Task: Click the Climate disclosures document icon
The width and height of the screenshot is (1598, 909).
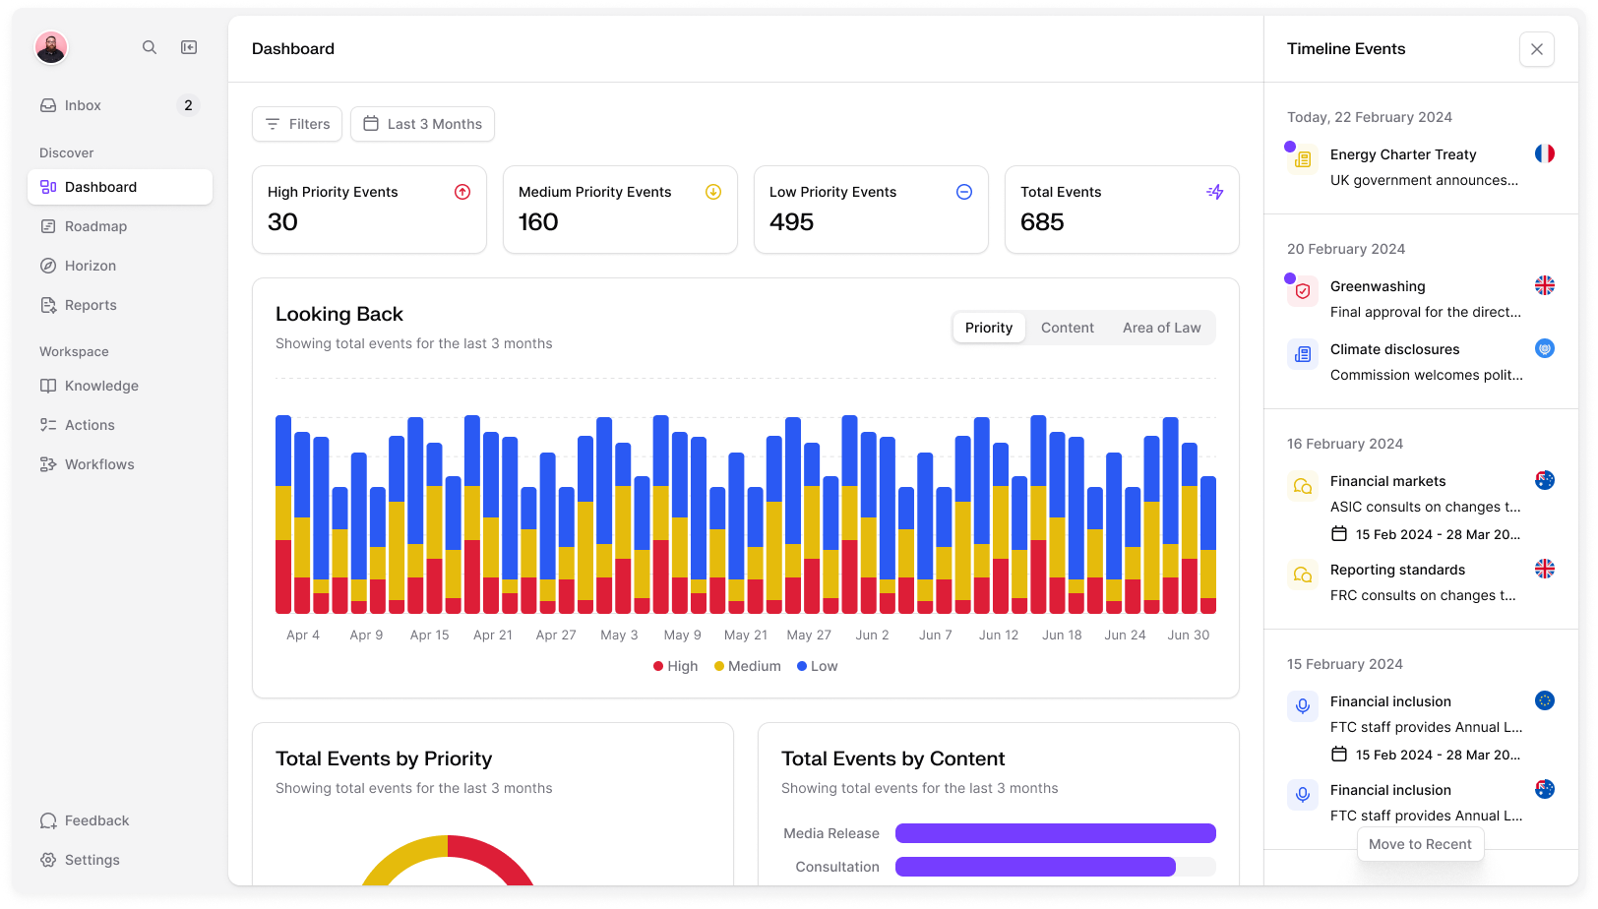Action: click(1303, 354)
